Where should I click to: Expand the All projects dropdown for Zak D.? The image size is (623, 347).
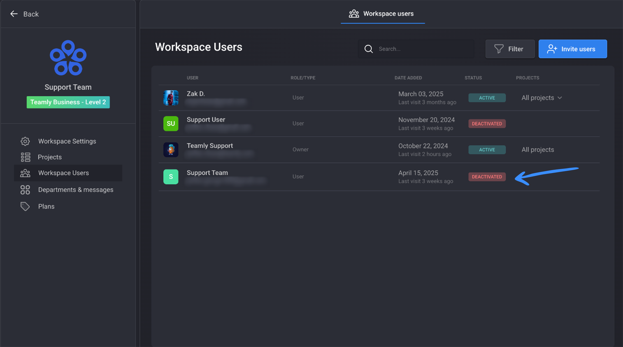[542, 98]
